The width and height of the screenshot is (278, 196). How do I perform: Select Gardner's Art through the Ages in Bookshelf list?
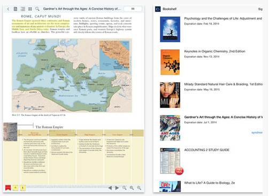tap(223, 117)
